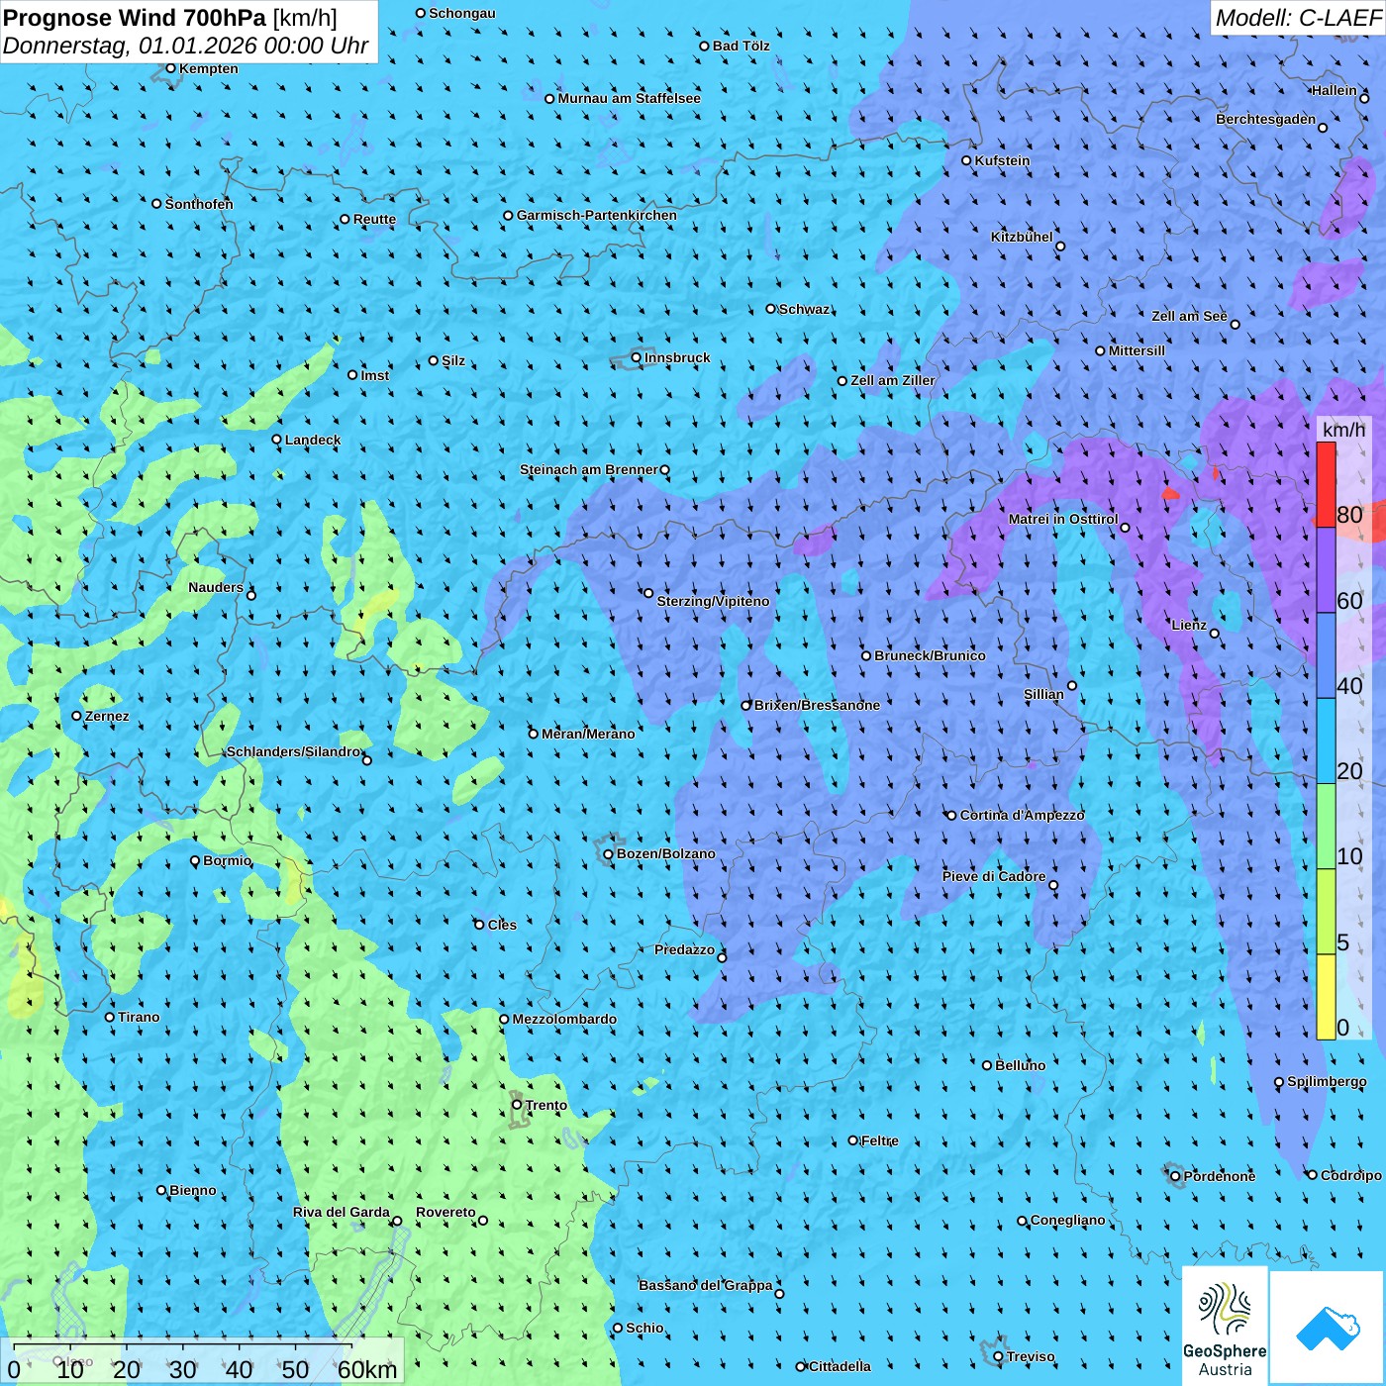Click the 'Schongau' label
The width and height of the screenshot is (1386, 1386).
pyautogui.click(x=462, y=13)
